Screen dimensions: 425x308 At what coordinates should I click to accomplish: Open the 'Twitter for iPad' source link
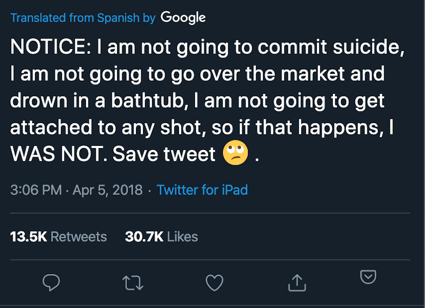click(202, 190)
